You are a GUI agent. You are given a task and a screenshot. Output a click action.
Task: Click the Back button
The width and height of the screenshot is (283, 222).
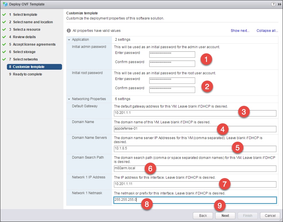203,215
